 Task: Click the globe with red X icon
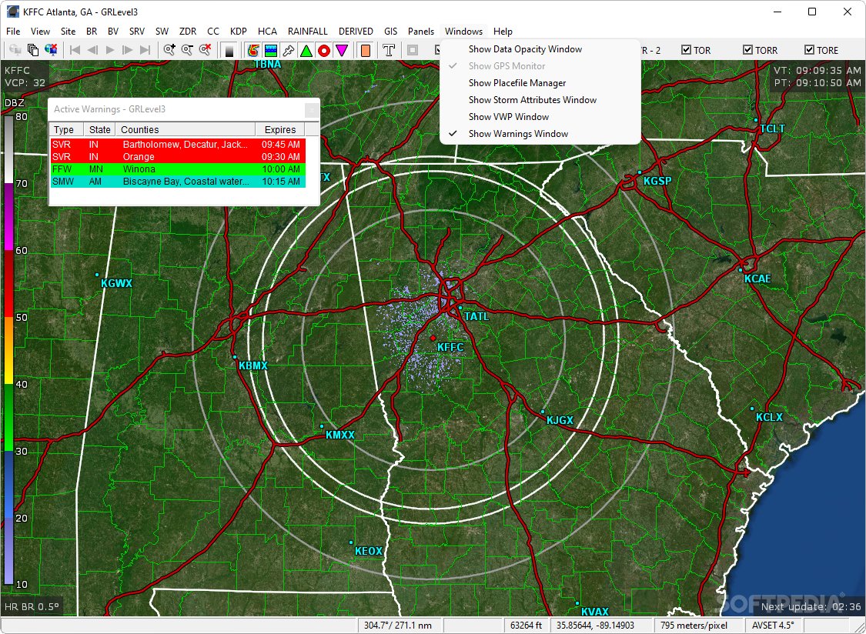(x=51, y=50)
